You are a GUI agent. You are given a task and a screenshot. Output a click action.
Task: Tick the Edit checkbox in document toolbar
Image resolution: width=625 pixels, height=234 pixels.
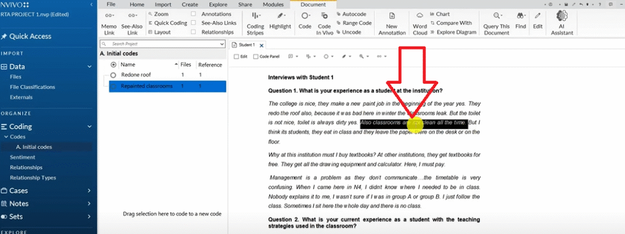[236, 57]
